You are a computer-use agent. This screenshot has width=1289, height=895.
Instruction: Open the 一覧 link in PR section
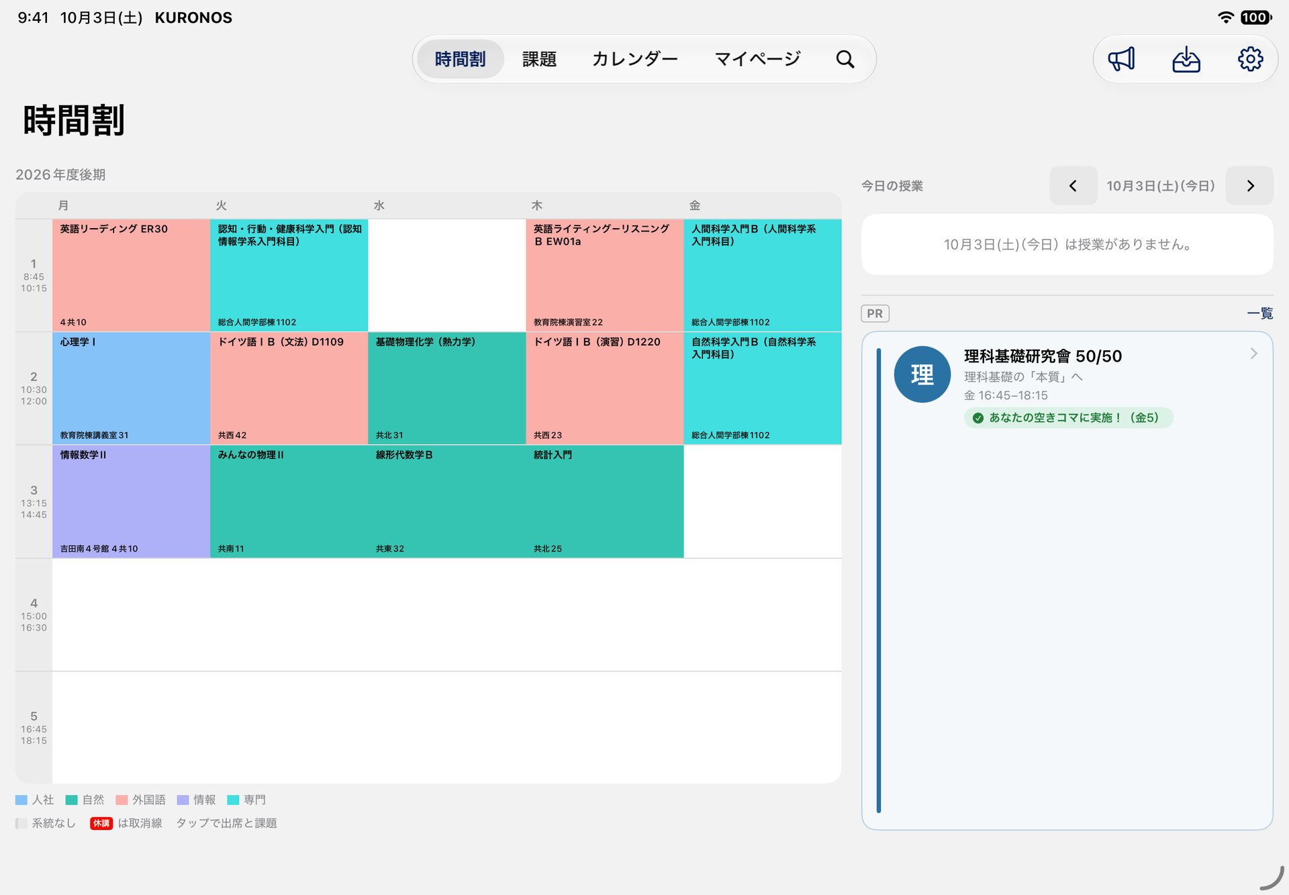click(x=1260, y=313)
